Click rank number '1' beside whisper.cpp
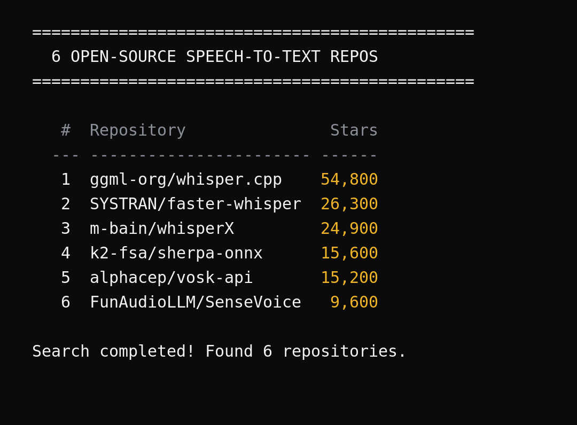Screen dimensions: 577x425 66,179
